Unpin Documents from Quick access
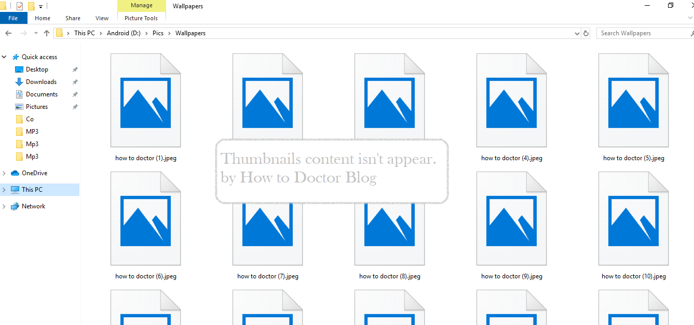The height and width of the screenshot is (325, 694). tap(75, 94)
